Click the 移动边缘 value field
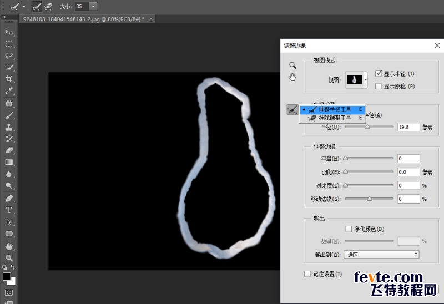Viewport: 444px width, 304px height. point(408,199)
